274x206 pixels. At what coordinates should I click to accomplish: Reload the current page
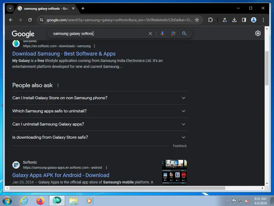point(30,20)
